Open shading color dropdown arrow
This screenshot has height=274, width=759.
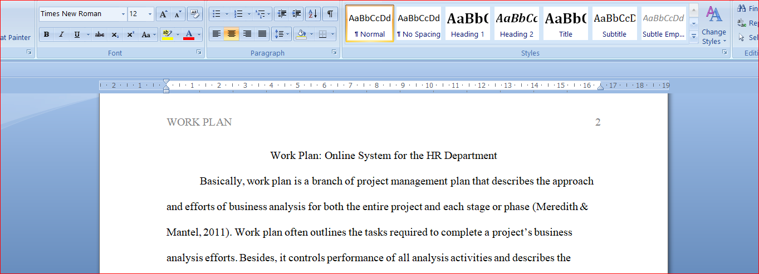pyautogui.click(x=311, y=34)
